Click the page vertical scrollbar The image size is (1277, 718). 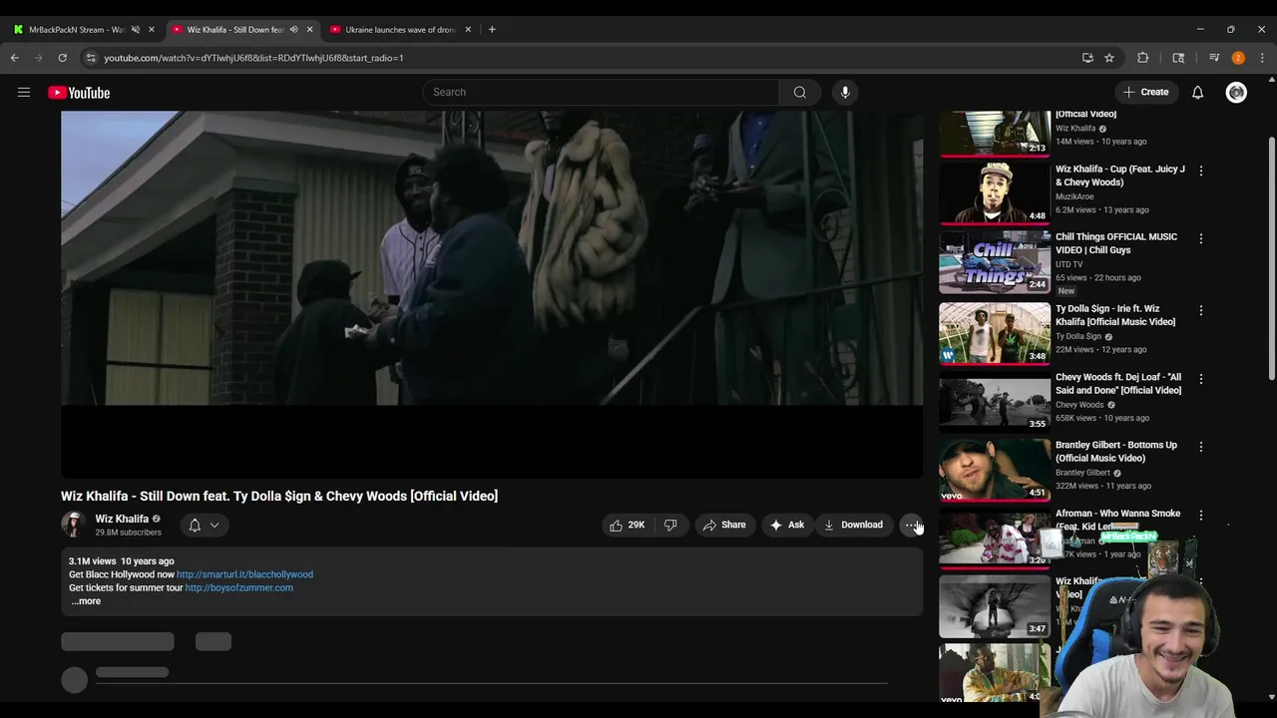pos(1271,259)
